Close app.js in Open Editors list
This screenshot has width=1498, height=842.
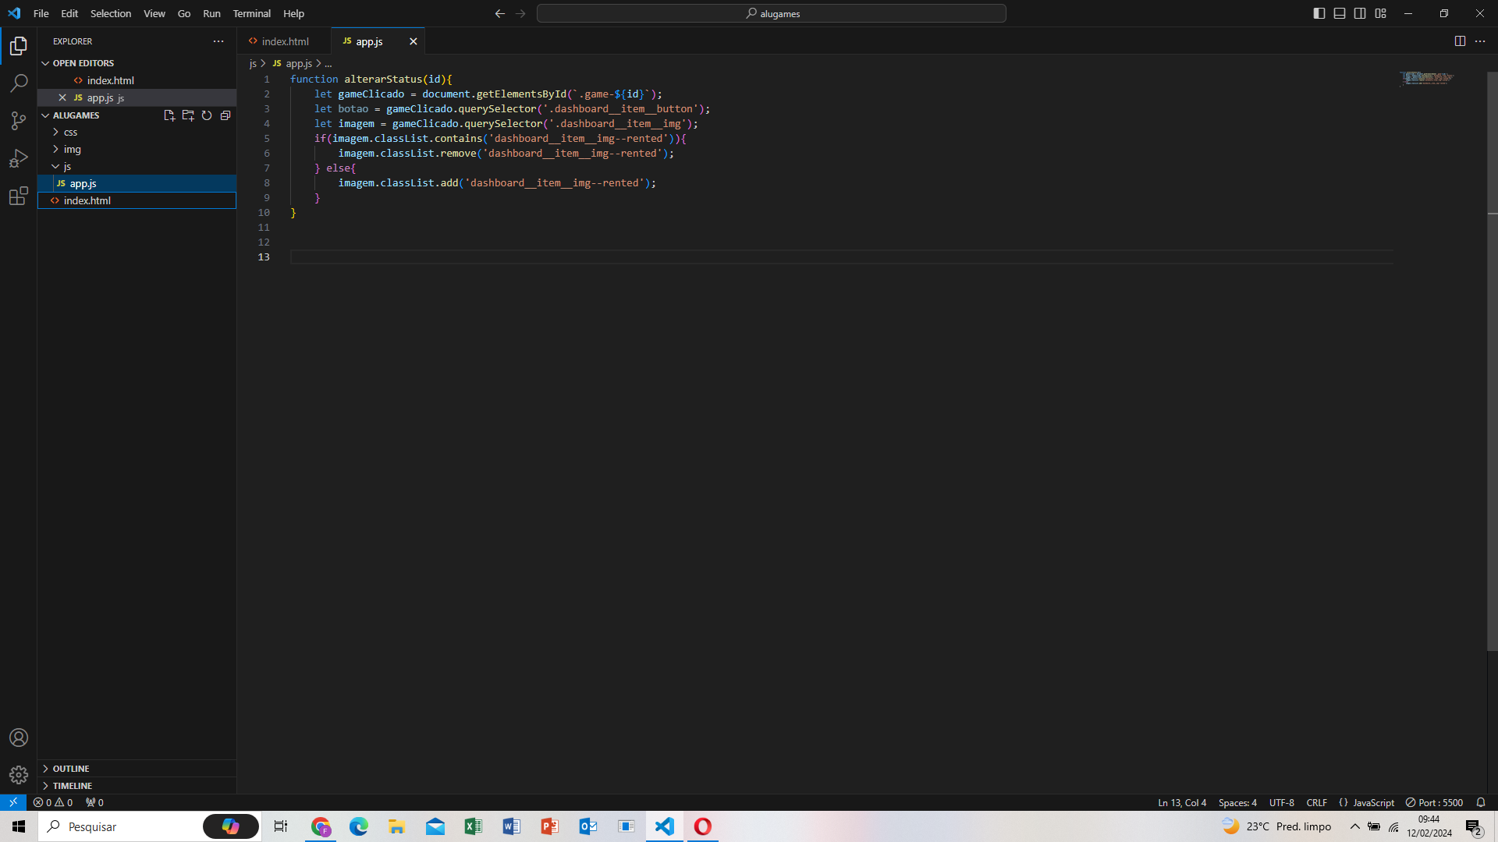point(62,97)
